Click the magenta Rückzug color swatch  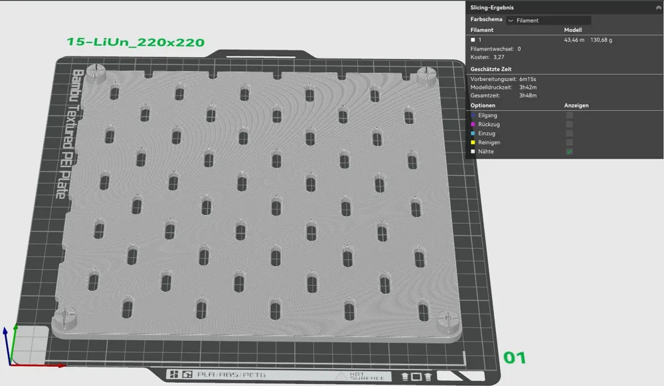[473, 124]
